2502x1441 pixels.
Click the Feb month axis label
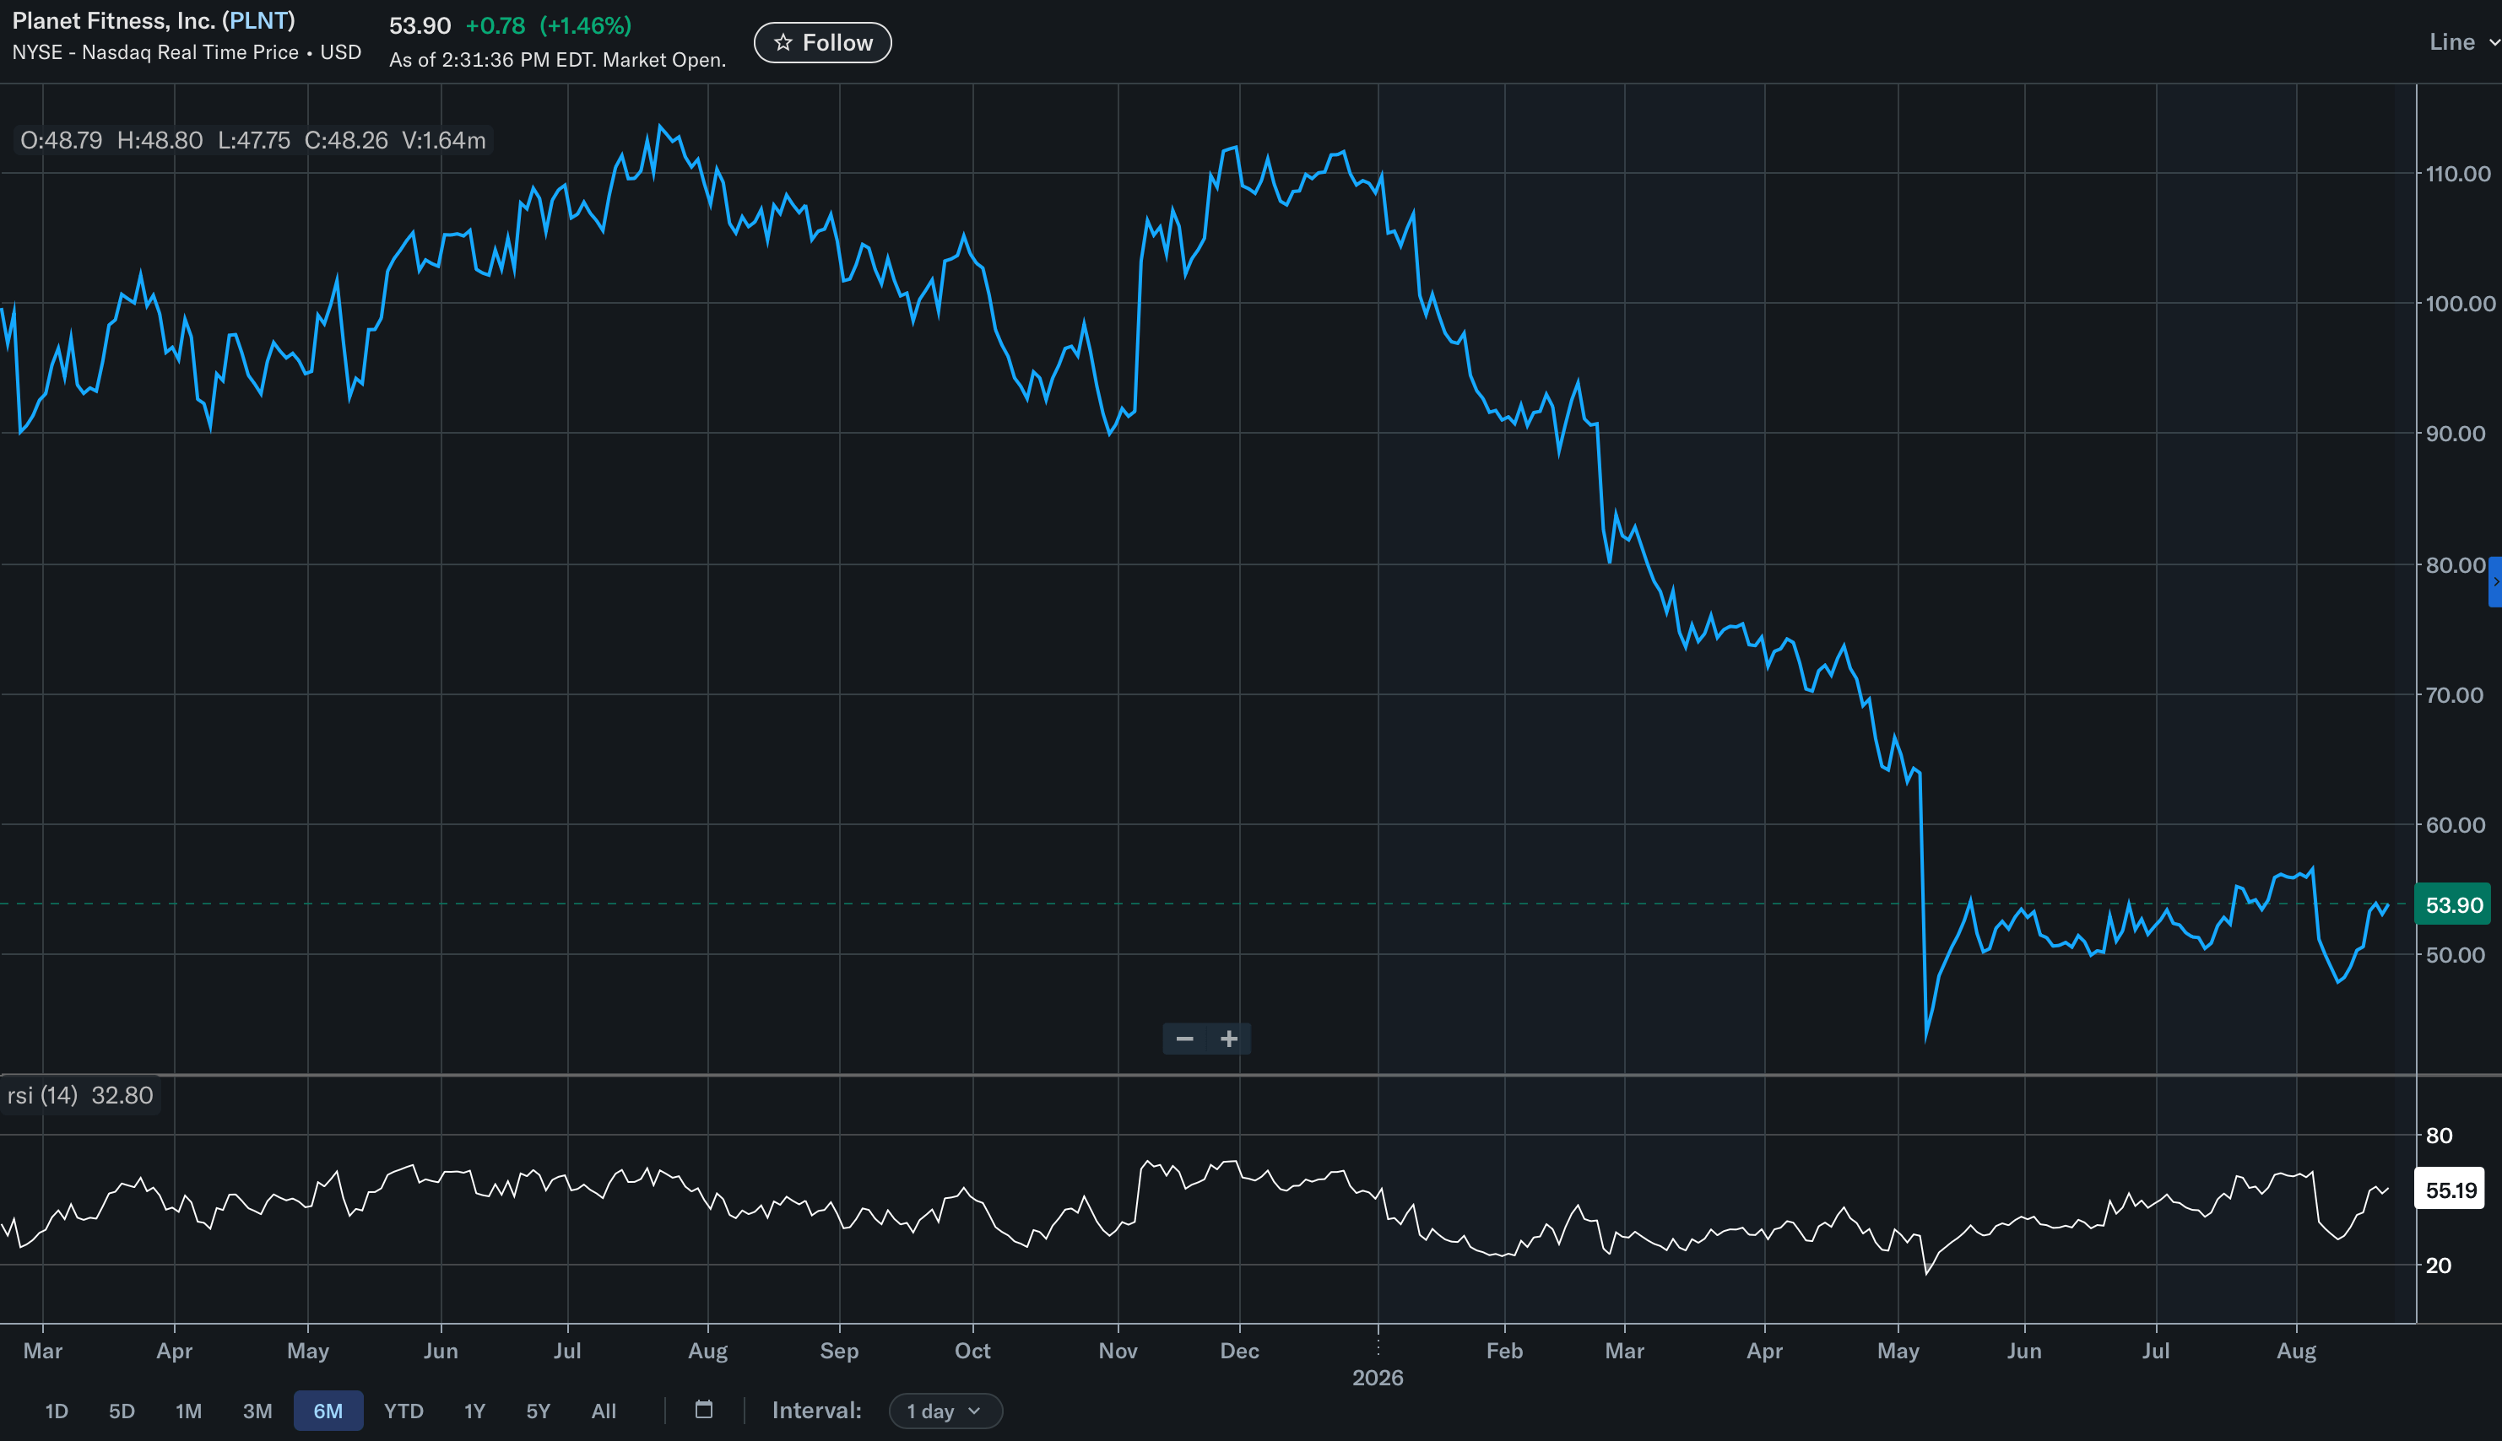coord(1504,1351)
